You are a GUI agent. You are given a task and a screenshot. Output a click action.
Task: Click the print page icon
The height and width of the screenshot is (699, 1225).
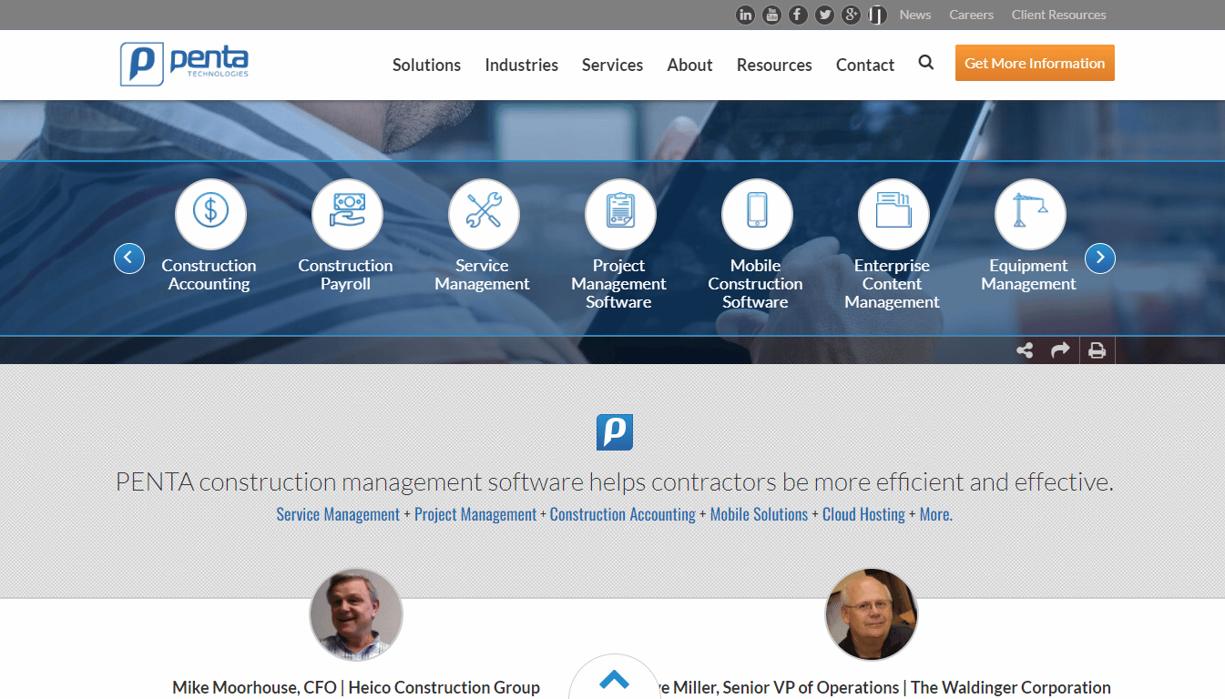point(1097,350)
